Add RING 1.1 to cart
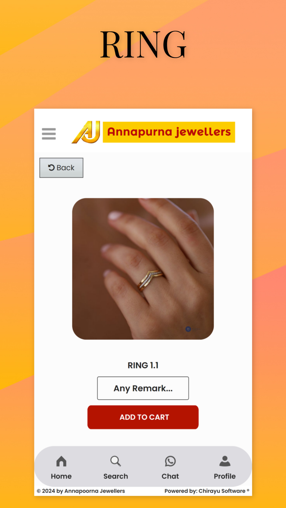Screen dimensions: 286x508 pos(143,417)
